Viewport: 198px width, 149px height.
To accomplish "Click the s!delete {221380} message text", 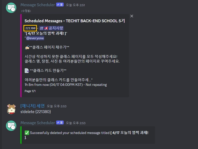I will [36, 112].
